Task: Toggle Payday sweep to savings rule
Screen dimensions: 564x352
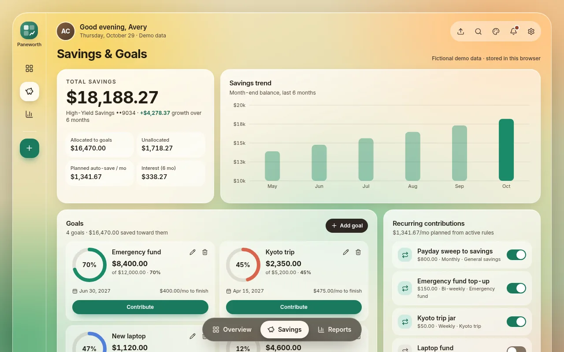Action: pyautogui.click(x=516, y=255)
